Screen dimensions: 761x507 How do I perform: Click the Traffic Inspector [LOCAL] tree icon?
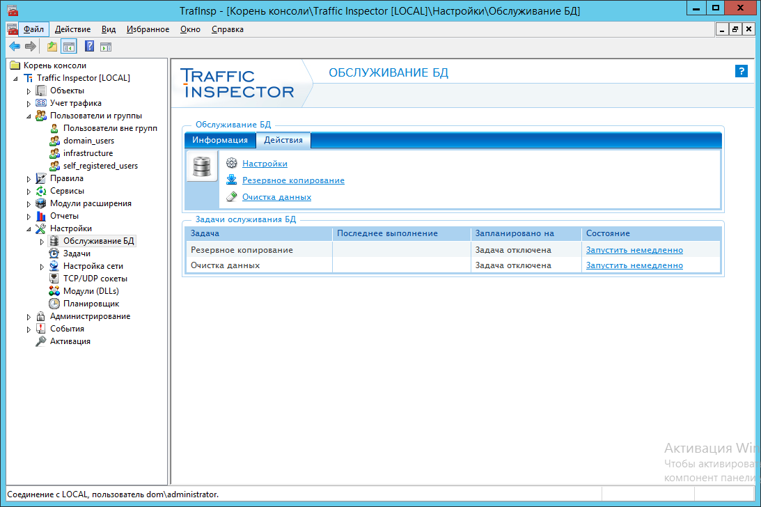click(x=28, y=78)
